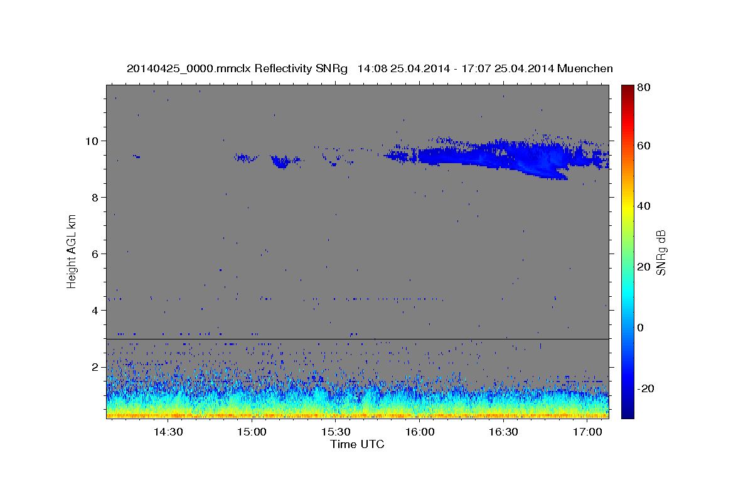Click the plot title text '20140425_0000.mmclx Reflectivity SNRg'
The image size is (753, 502).
point(237,68)
